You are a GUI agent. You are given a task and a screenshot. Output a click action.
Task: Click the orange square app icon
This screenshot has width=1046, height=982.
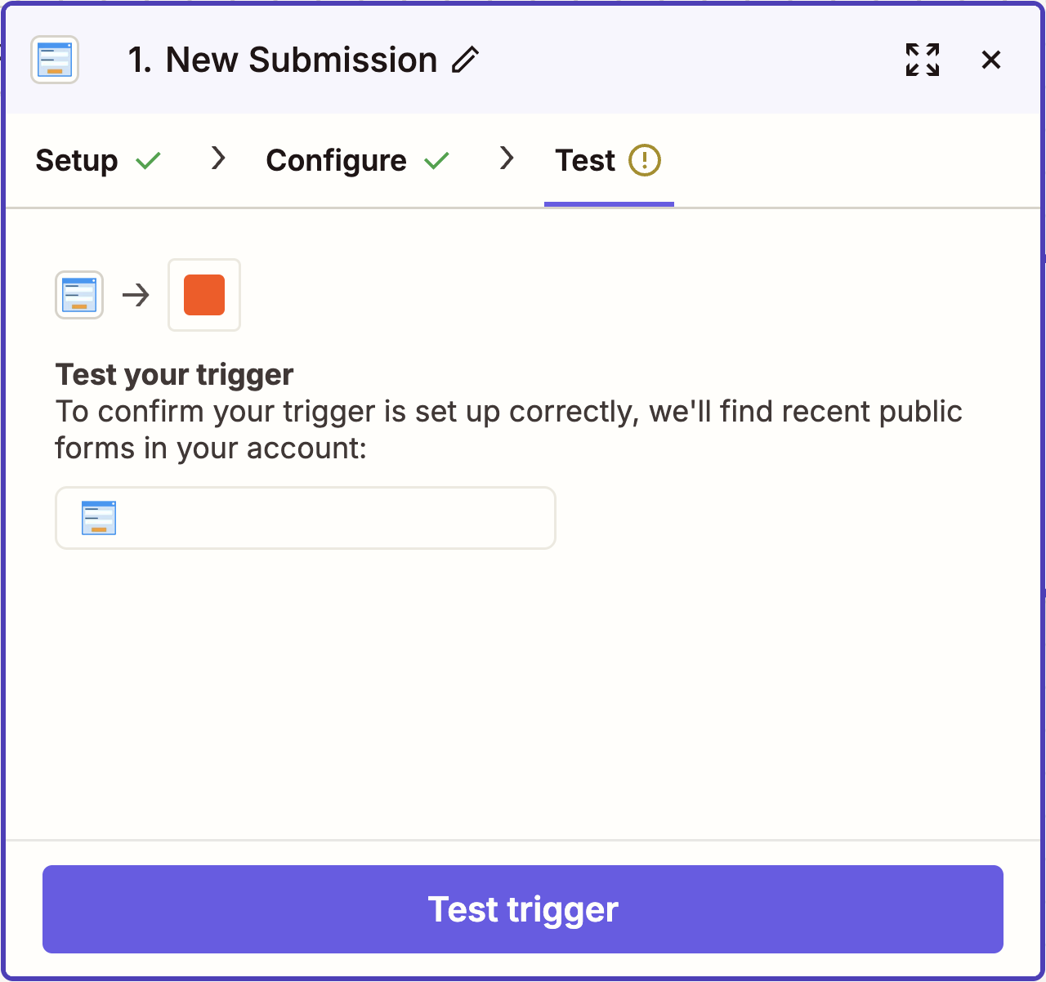[204, 295]
